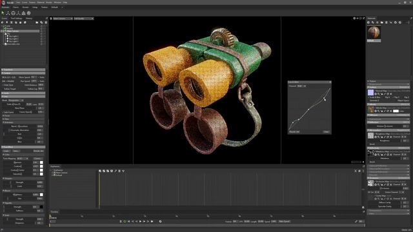Open Metalness Map texture settings gear
413x232 pixels.
tap(376, 155)
